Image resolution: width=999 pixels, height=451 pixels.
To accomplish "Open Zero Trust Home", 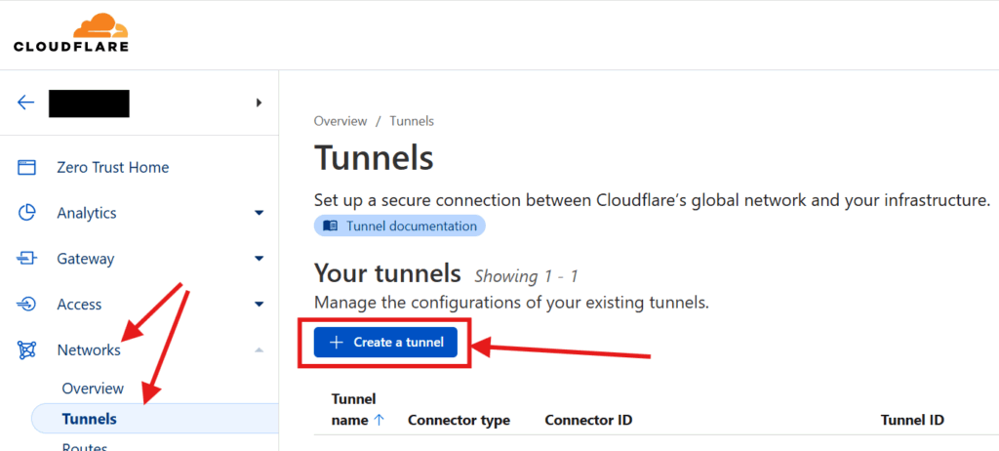I will point(113,168).
